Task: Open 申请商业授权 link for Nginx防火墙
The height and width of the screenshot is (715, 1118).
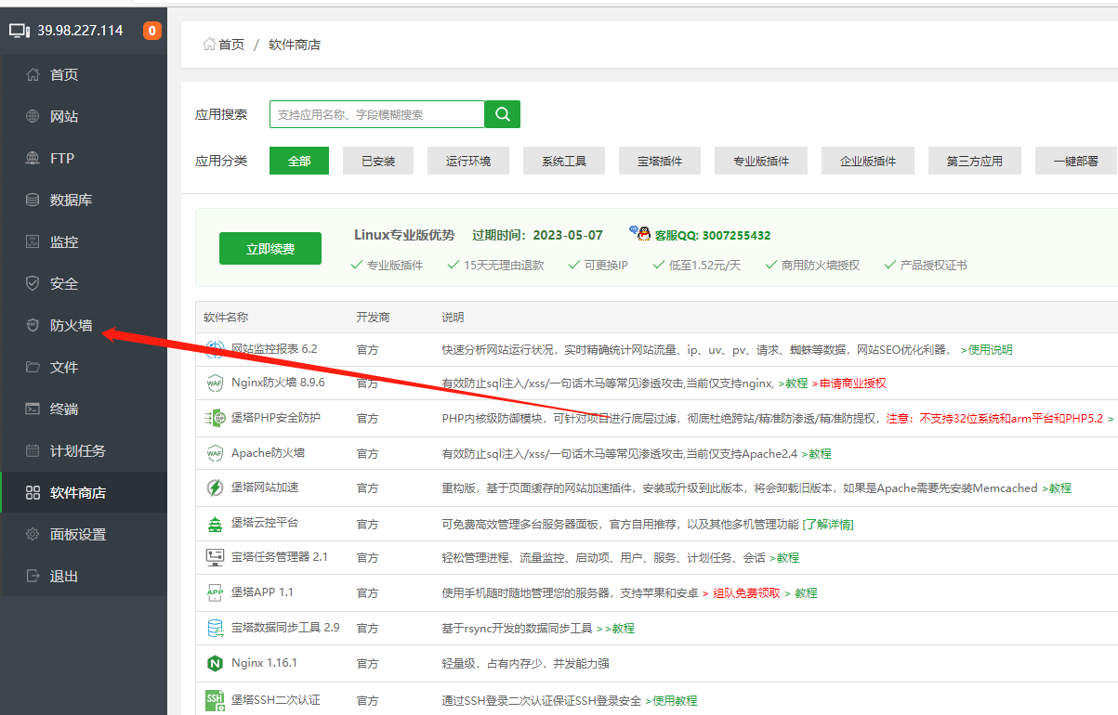Action: click(x=848, y=383)
